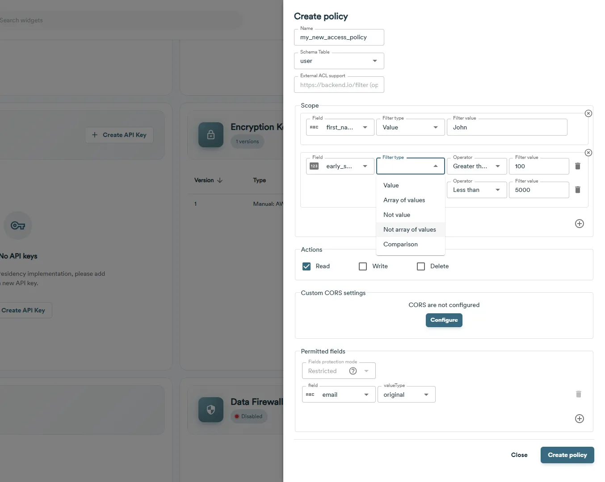This screenshot has height=482, width=605.
Task: Add a new scope rule with the plus icon
Action: click(x=579, y=224)
